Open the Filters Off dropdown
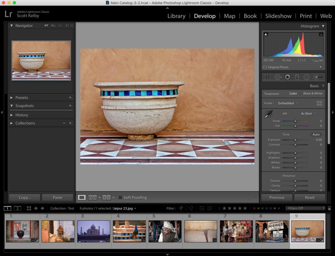This screenshot has height=256, width=335. click(x=305, y=208)
